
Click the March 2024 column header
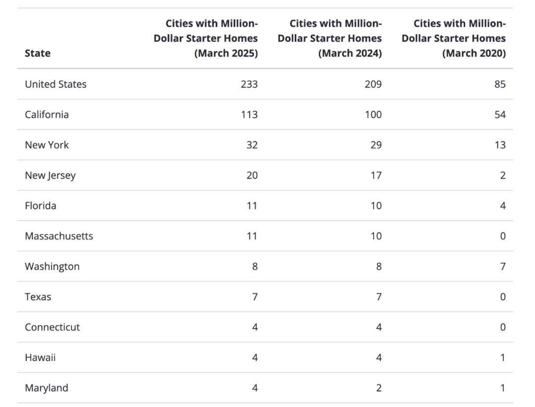click(330, 38)
